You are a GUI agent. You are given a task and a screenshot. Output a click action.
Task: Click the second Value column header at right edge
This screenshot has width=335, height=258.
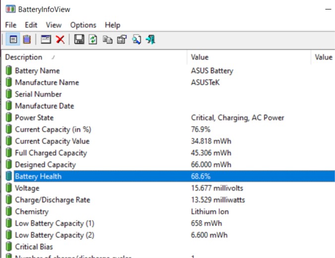(323, 57)
